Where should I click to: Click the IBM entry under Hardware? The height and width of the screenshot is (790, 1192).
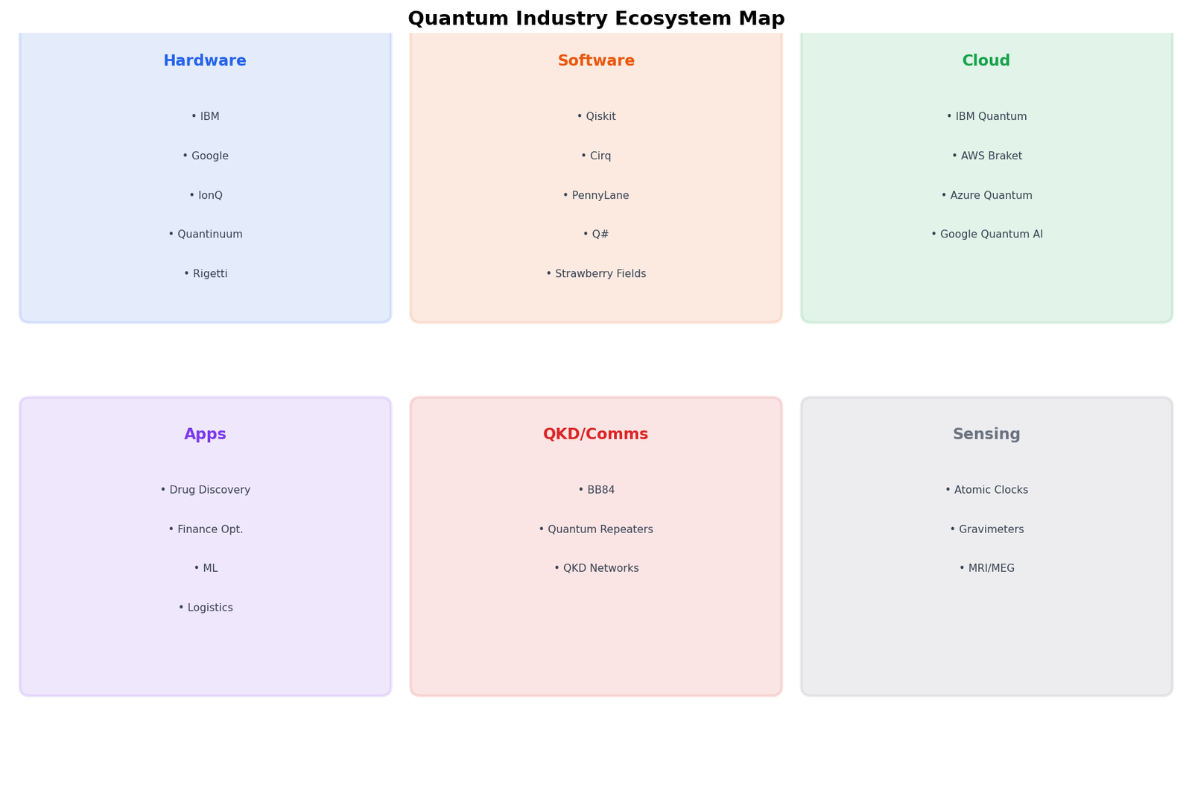205,117
